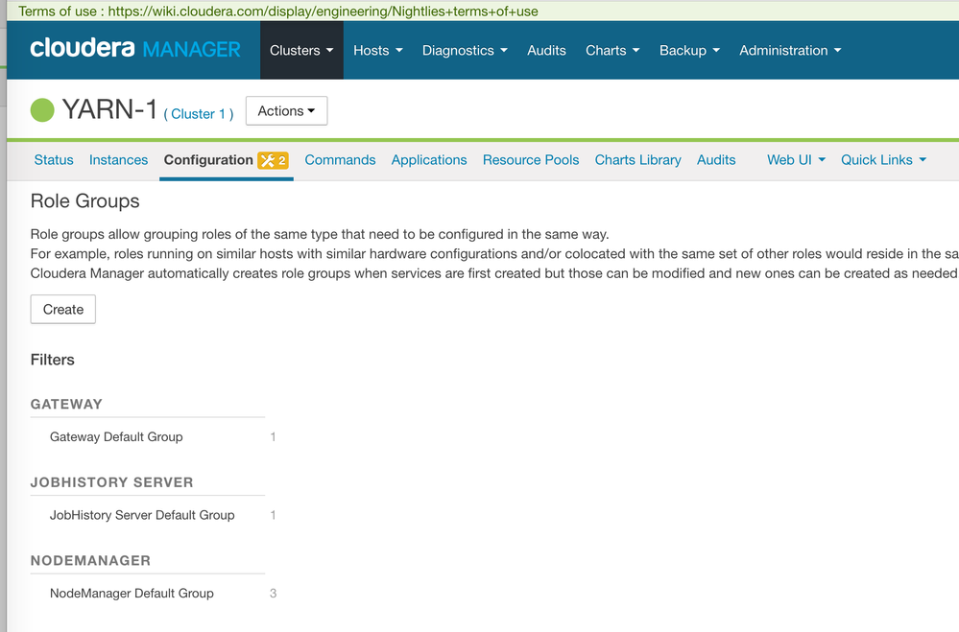The width and height of the screenshot is (959, 632).
Task: Click count 3 beside NodeManager Default Group
Action: point(273,594)
